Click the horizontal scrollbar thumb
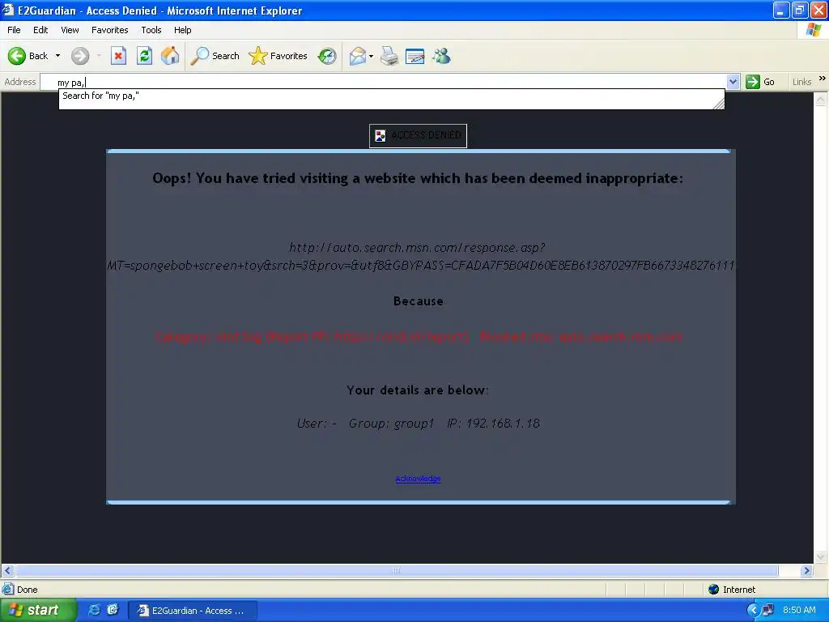This screenshot has height=622, width=829. click(x=397, y=571)
